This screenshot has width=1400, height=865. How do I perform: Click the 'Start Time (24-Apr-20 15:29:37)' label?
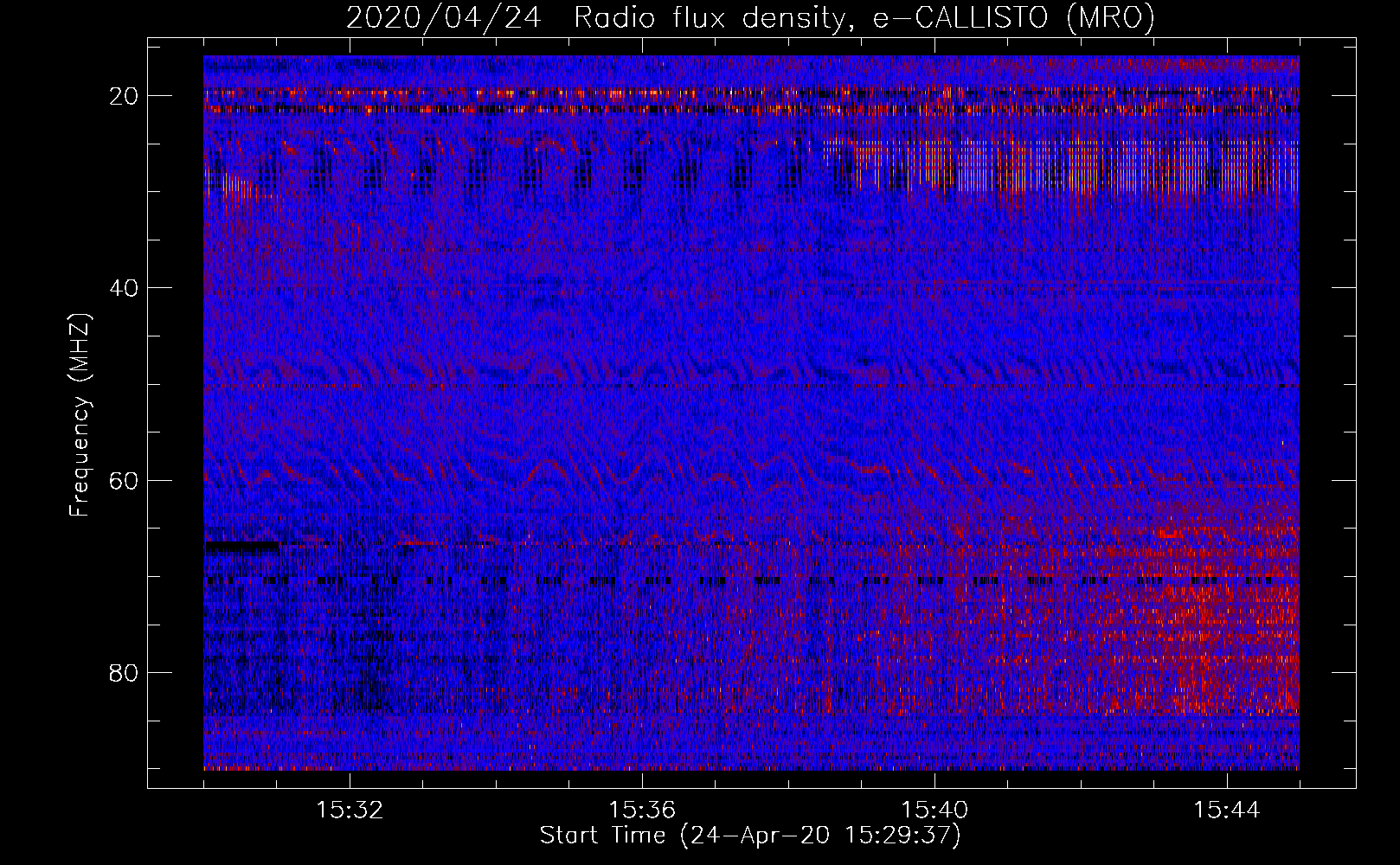[750, 836]
